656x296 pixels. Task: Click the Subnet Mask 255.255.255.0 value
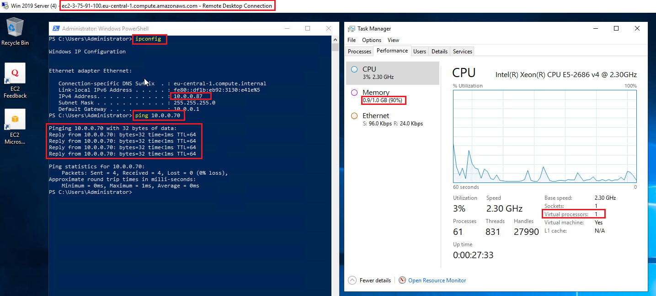(194, 103)
